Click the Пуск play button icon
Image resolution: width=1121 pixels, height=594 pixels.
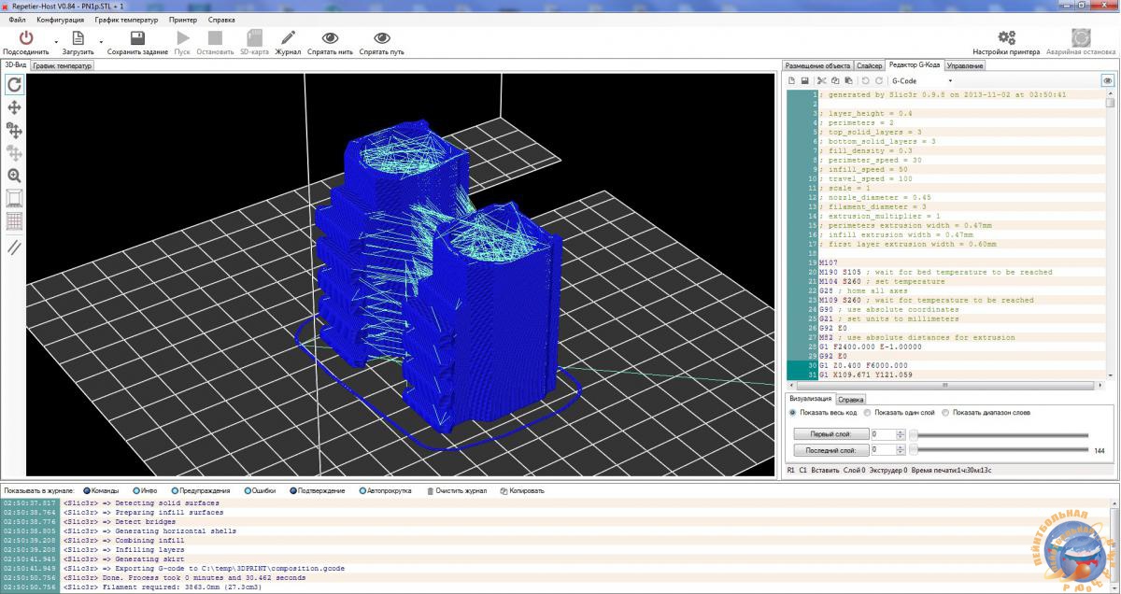(183, 37)
